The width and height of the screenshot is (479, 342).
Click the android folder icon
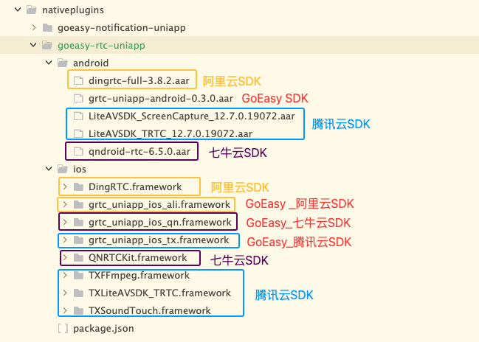tap(63, 63)
